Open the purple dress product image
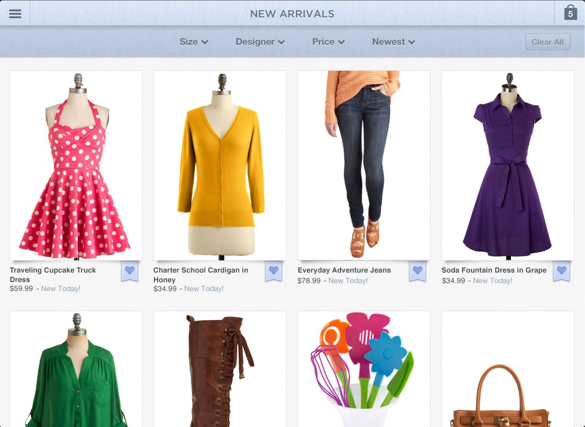 (507, 165)
